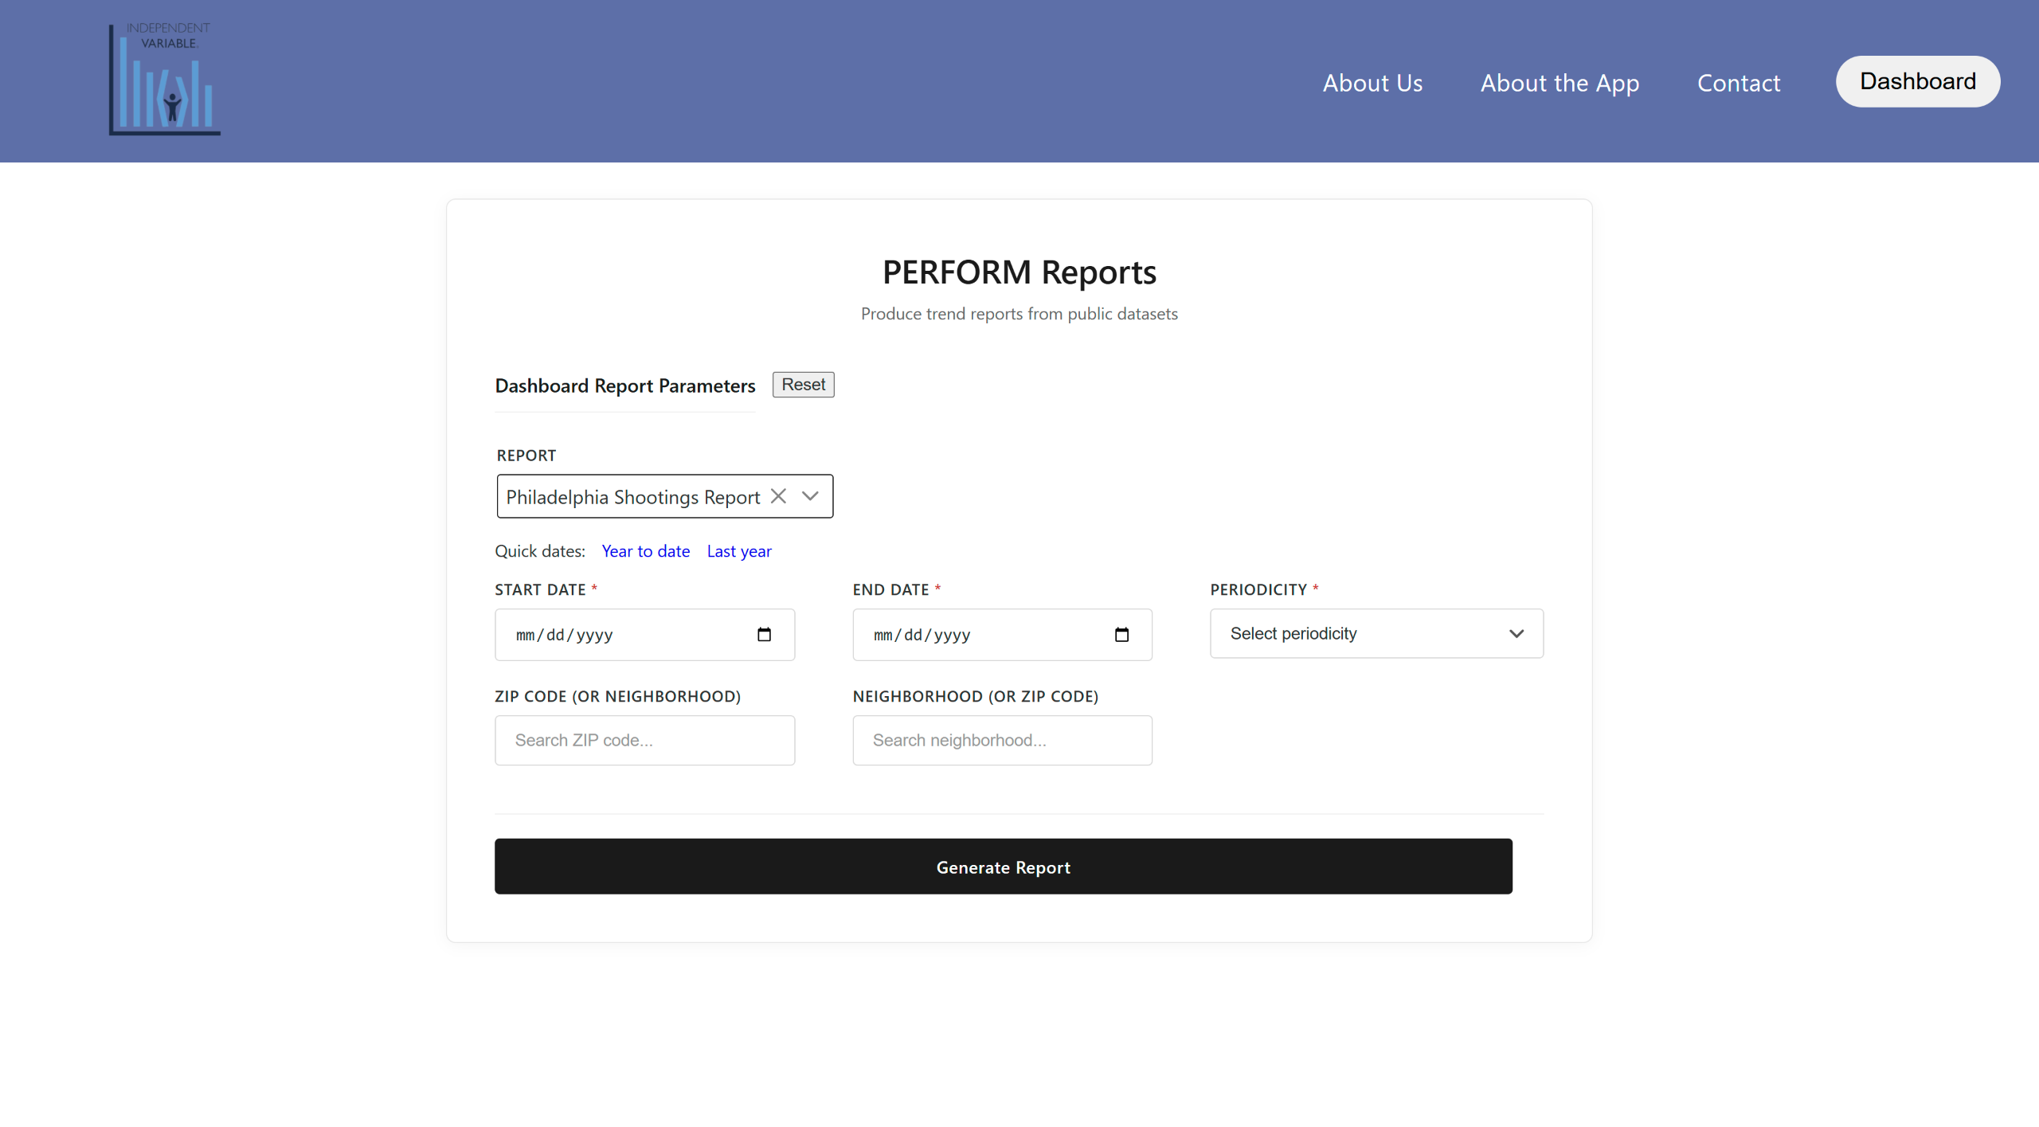Open the About Us menu item
The height and width of the screenshot is (1127, 2039).
pos(1372,83)
